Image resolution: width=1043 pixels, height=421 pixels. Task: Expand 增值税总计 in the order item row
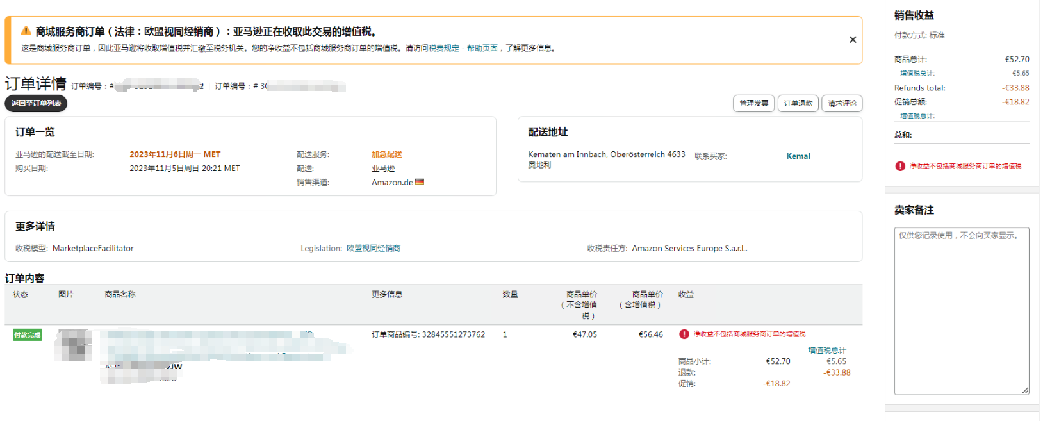(826, 351)
